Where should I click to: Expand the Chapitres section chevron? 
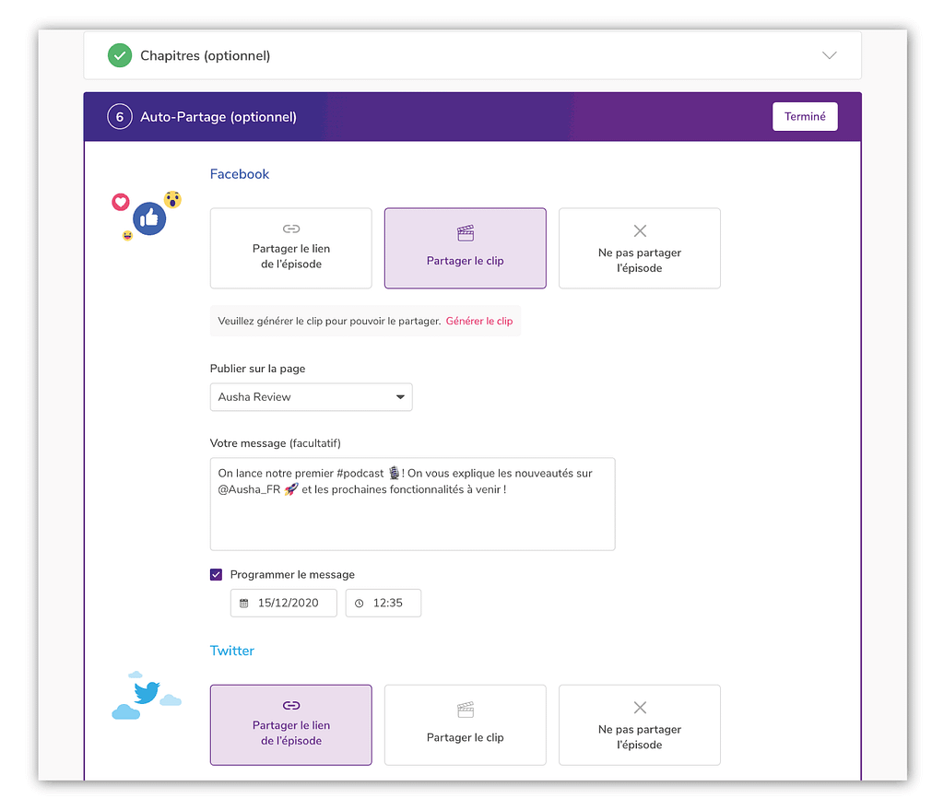point(830,55)
